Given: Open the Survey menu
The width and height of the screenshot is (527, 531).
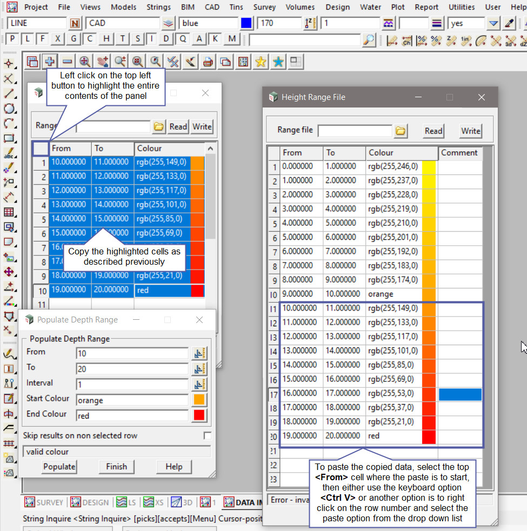Looking at the screenshot, I should point(264,7).
